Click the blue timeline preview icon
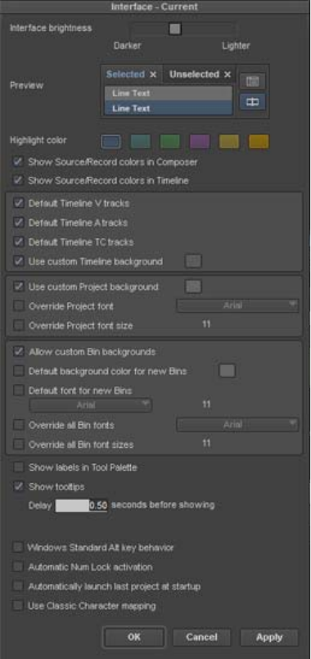 click(252, 102)
